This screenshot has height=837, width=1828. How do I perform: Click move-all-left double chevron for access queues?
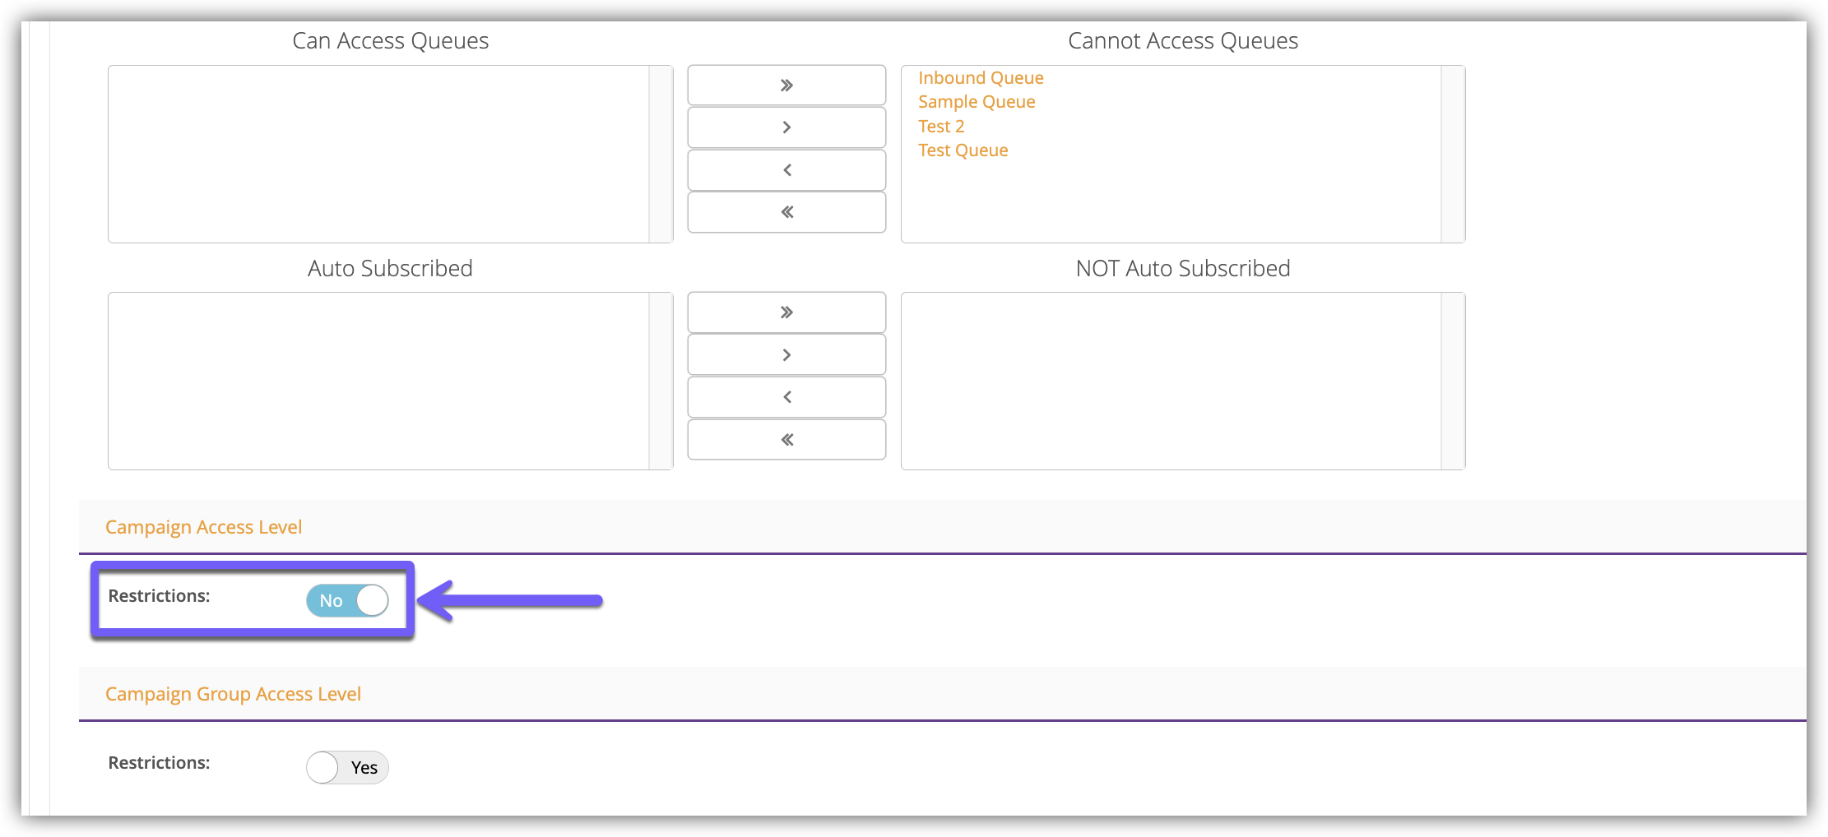(786, 212)
